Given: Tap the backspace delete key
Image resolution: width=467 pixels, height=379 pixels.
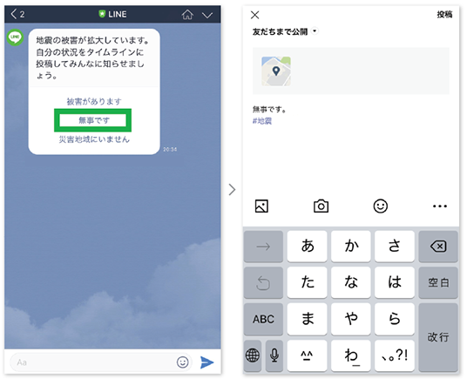Looking at the screenshot, I should tap(438, 247).
